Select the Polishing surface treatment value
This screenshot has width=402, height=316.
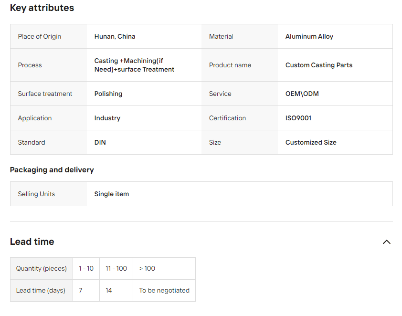tap(108, 94)
